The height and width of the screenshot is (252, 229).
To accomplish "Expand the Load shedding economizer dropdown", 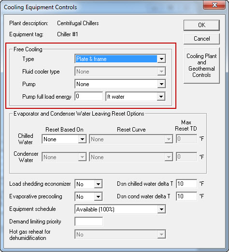I will pos(88,184).
